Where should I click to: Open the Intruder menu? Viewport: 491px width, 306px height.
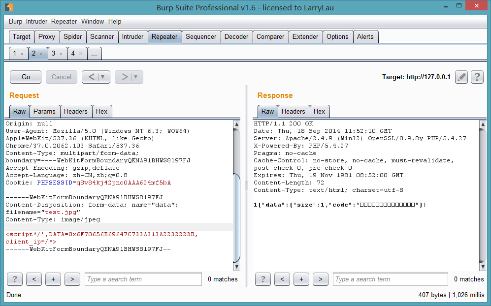click(x=36, y=21)
